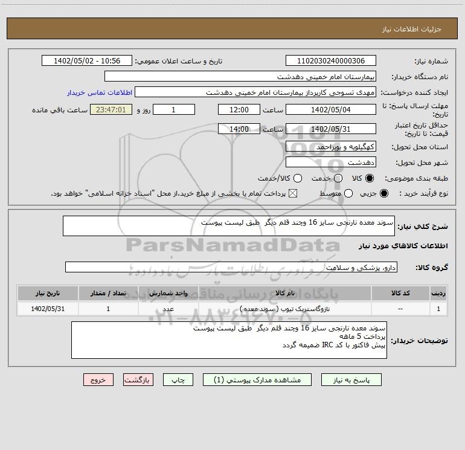This screenshot has width=465, height=450.
Task: Click the اطلاعات کالاهای مورد نیاز section heading
Action: coord(403,246)
